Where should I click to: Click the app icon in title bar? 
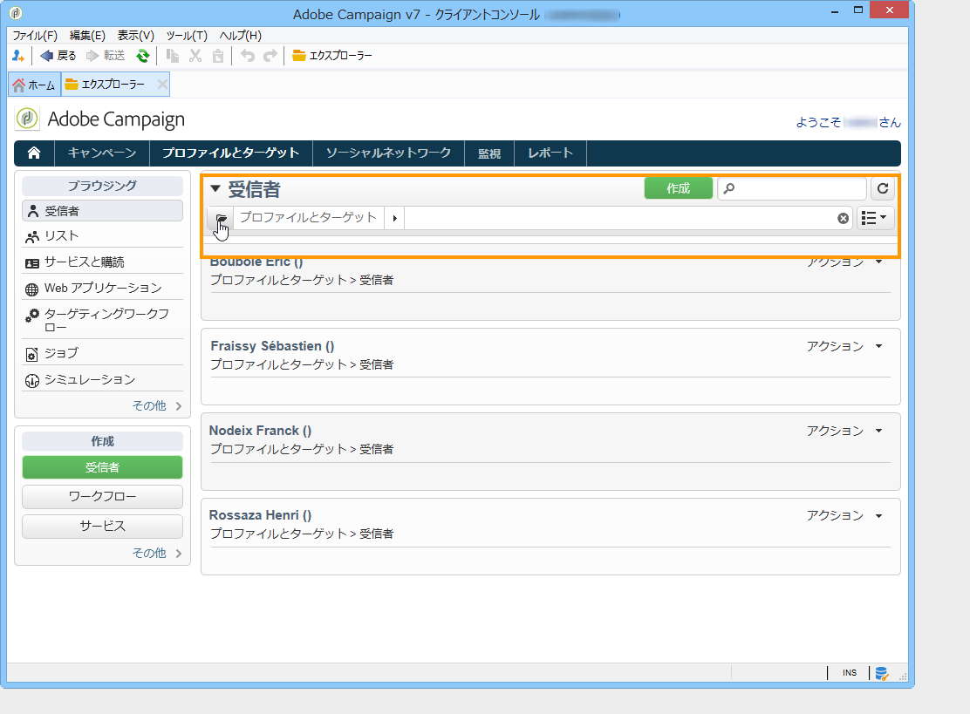(16, 12)
